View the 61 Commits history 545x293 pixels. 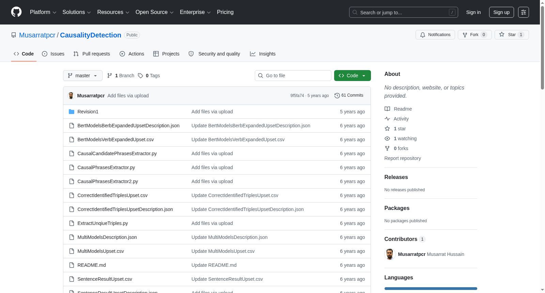point(349,96)
